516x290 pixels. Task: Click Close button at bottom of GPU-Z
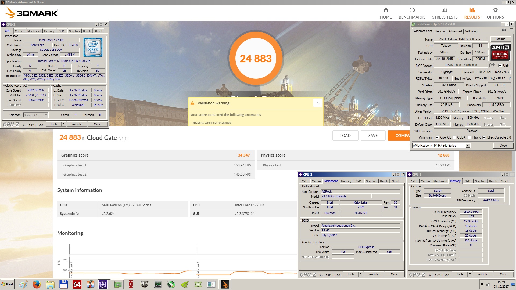(503, 146)
